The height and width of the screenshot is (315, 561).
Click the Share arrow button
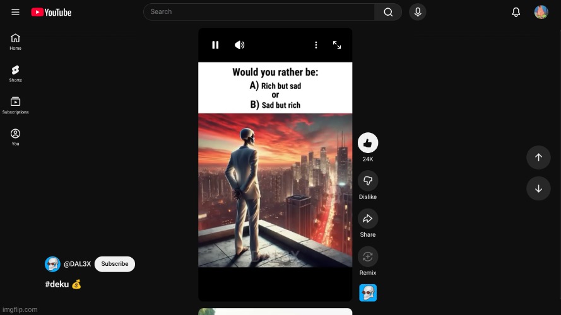pos(368,219)
